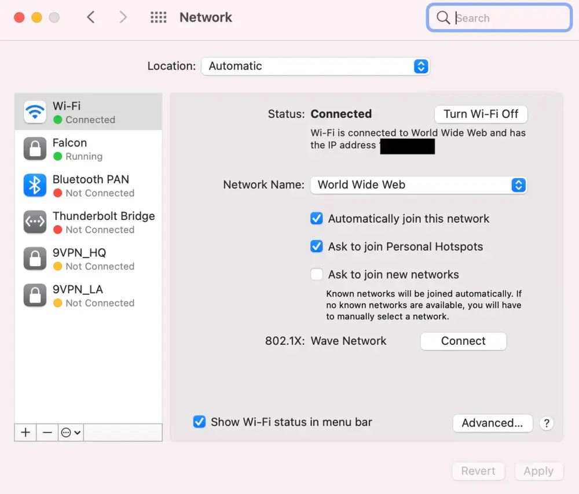Click the 9VPN_LA lock icon

point(35,295)
